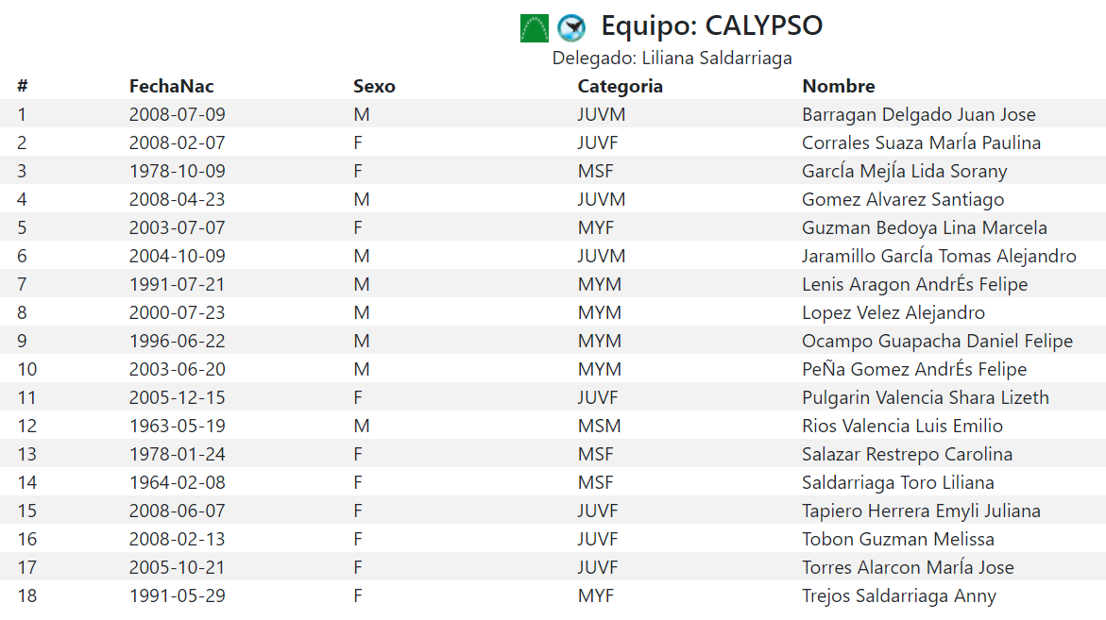Select the 'FechaNac' column header
The image size is (1106, 620).
point(171,87)
